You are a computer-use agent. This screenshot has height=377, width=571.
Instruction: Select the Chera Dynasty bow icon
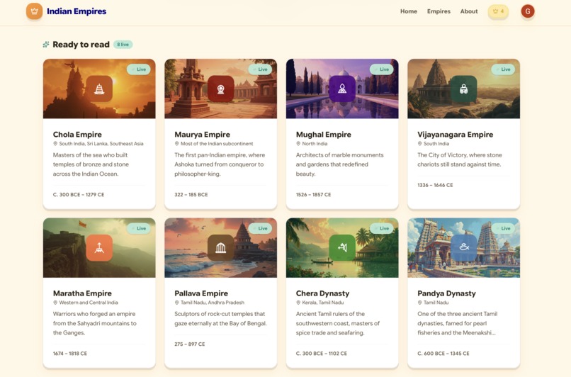coord(342,248)
